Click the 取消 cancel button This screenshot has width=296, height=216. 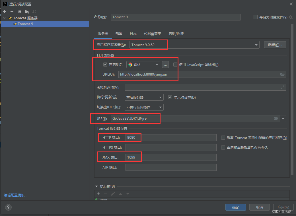point(259,207)
